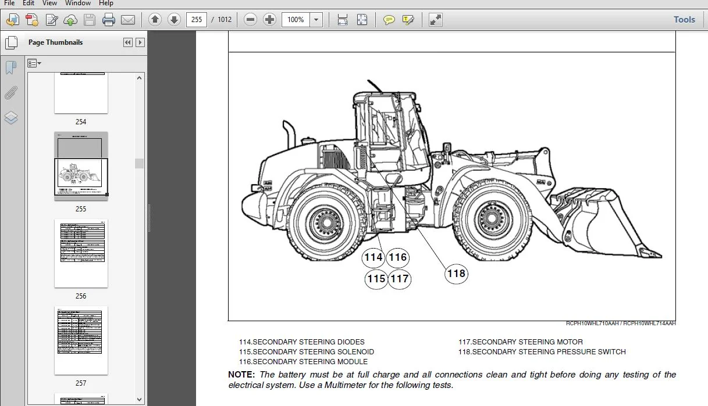Open the Help menu
Viewport: 708px width, 406px height.
point(106,3)
